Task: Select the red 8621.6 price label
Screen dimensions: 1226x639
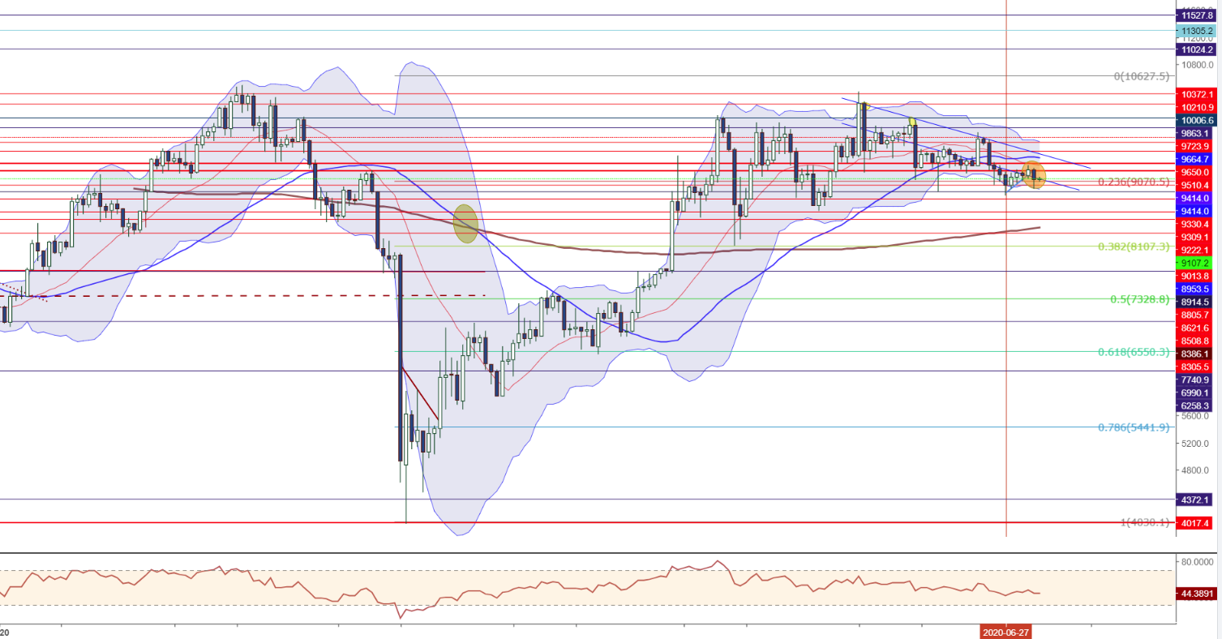Action: click(x=1197, y=328)
